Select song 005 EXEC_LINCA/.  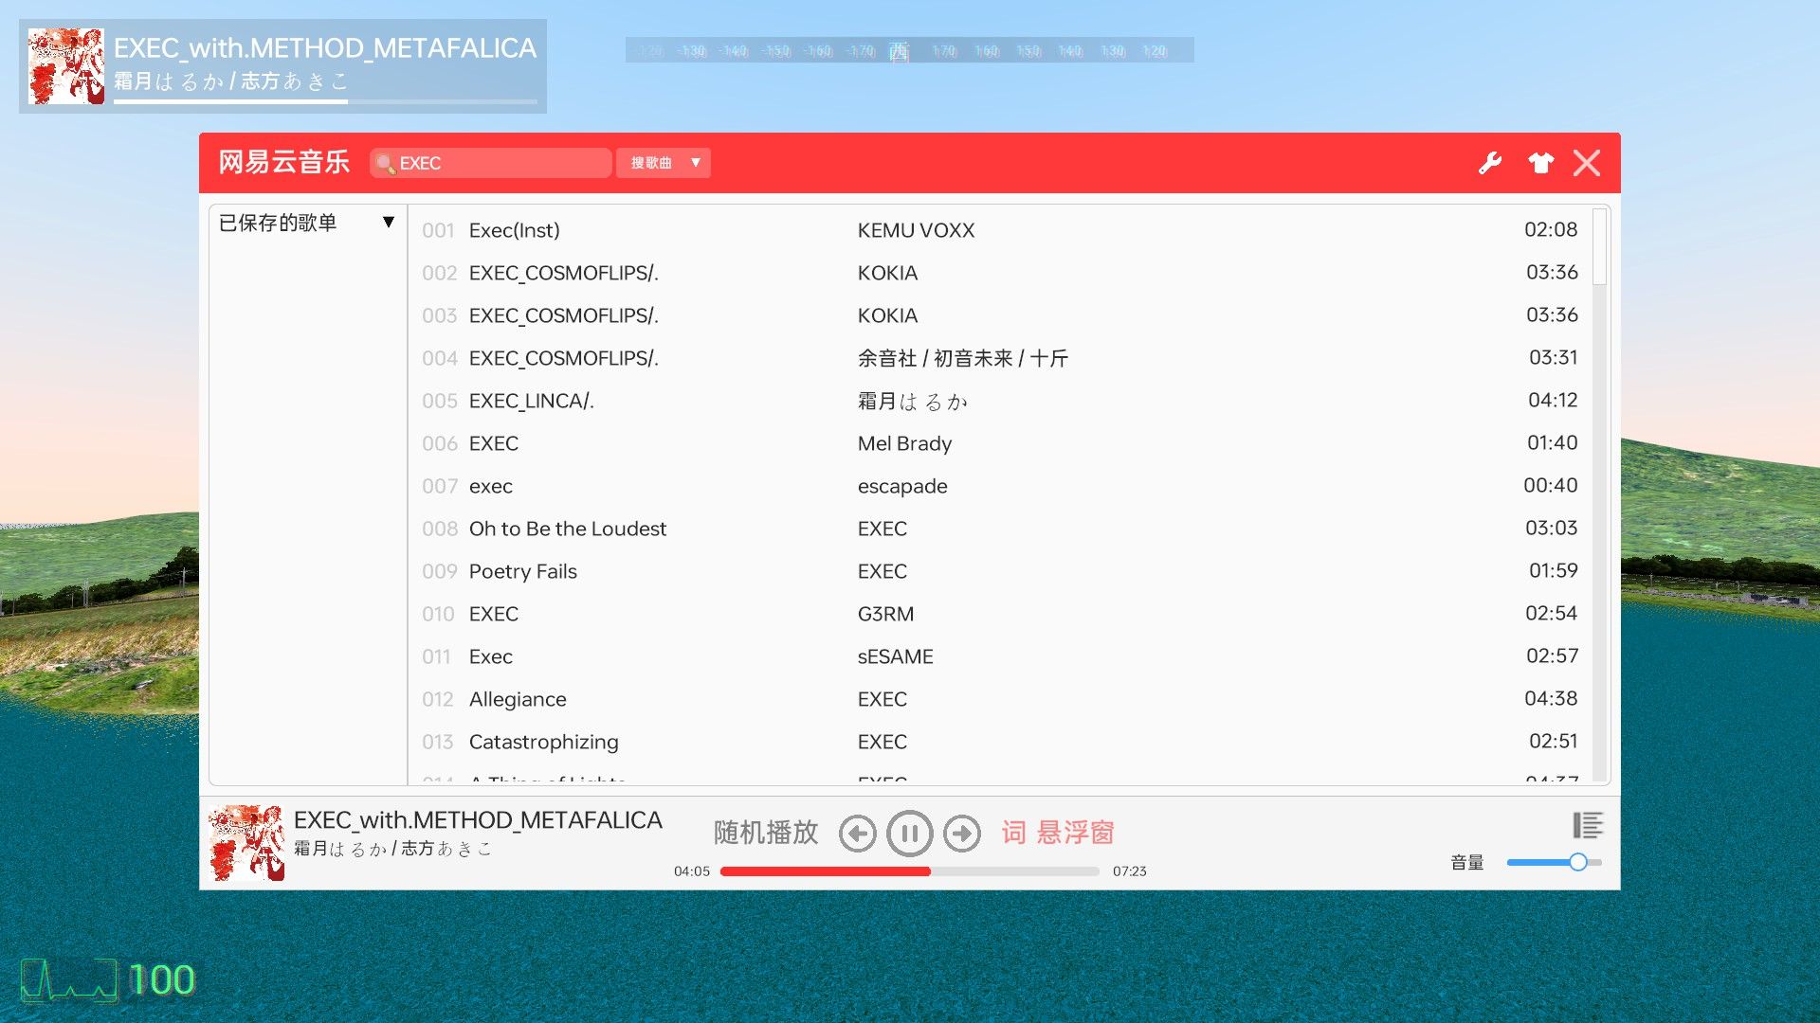[x=1000, y=401]
